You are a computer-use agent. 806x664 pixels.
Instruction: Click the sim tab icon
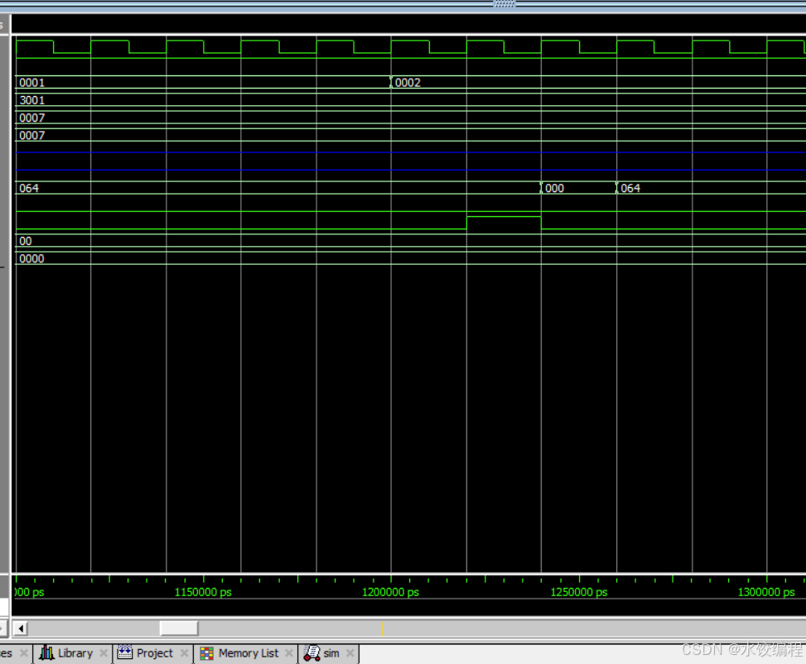pos(312,653)
